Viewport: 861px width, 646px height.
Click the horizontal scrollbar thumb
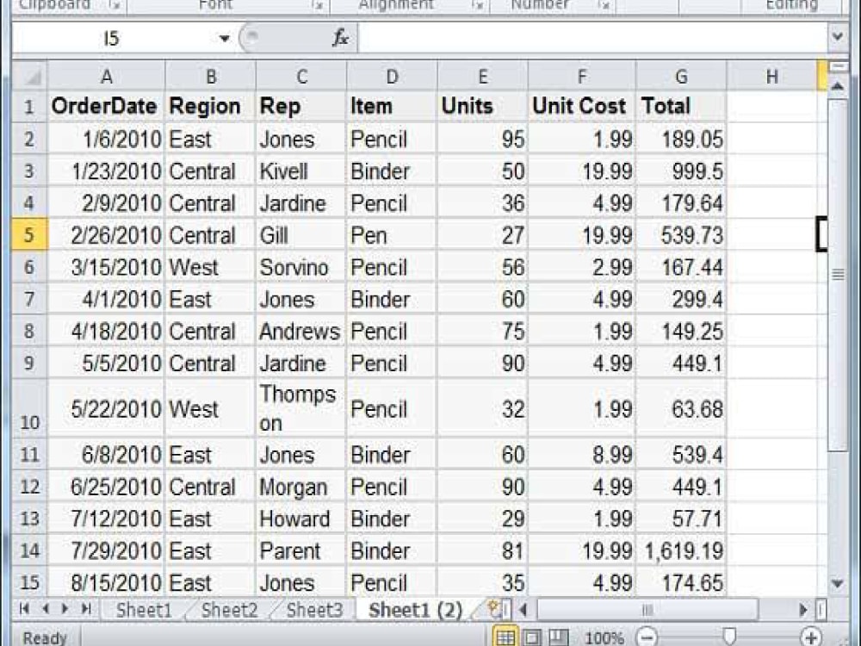point(648,609)
